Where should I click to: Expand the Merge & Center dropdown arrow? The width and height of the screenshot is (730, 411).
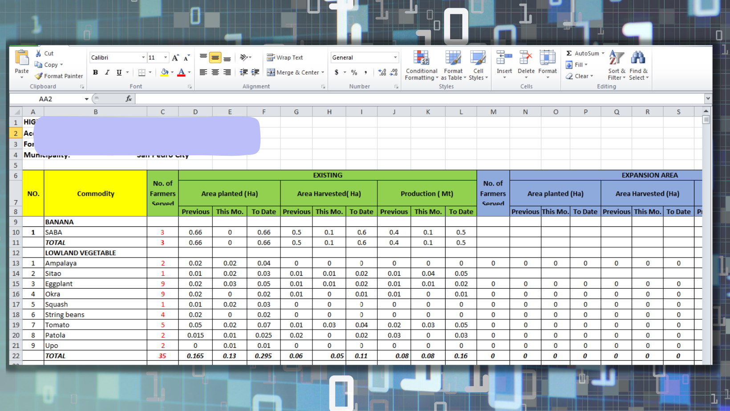pos(323,73)
